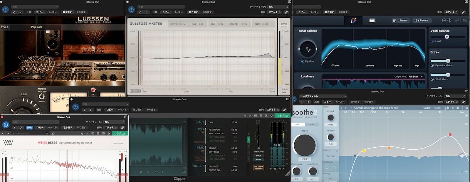Toggle power button in Lurssen plugin window
Viewport: 470px width, 182px height.
pos(5,9)
